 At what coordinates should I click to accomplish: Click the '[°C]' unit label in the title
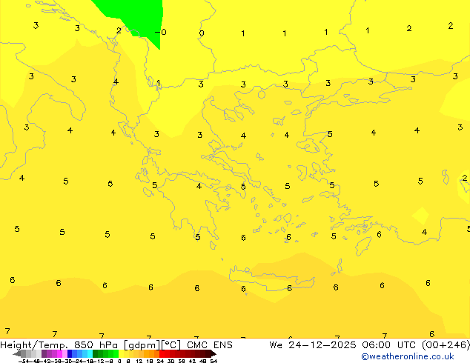pos(171,345)
